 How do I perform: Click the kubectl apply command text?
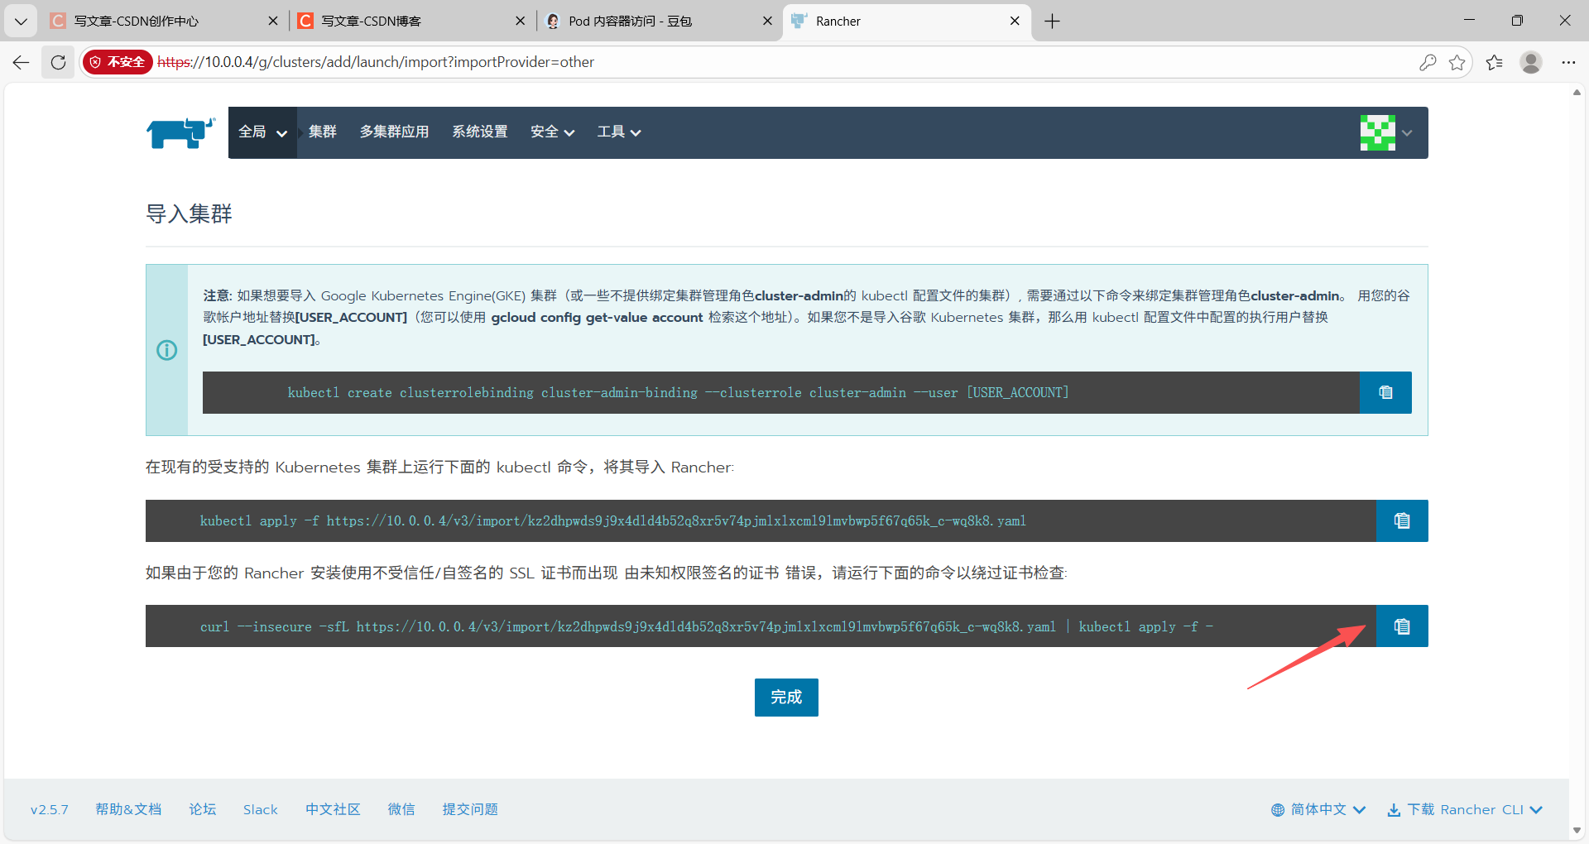(x=612, y=521)
